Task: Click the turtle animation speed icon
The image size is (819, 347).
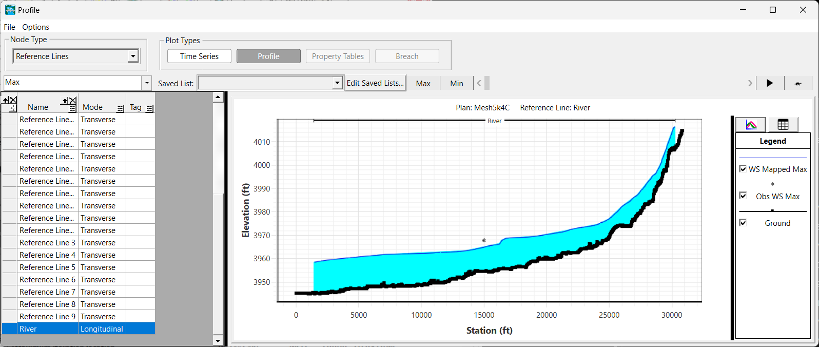Action: pos(798,83)
